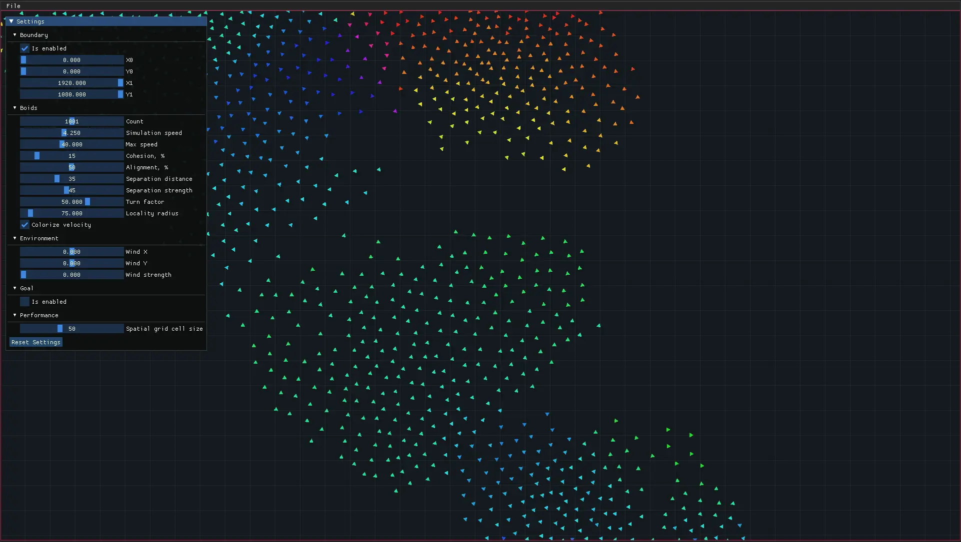961x542 pixels.
Task: Click the Max speed slider
Action: [x=71, y=144]
